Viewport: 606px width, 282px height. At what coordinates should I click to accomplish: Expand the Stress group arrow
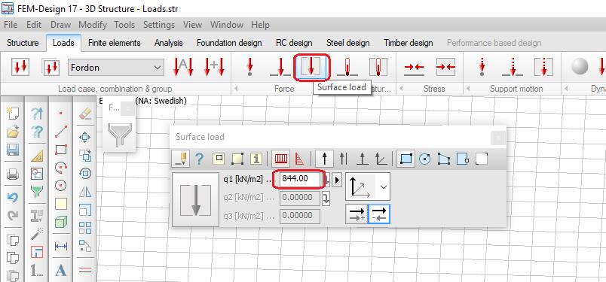coord(401,89)
